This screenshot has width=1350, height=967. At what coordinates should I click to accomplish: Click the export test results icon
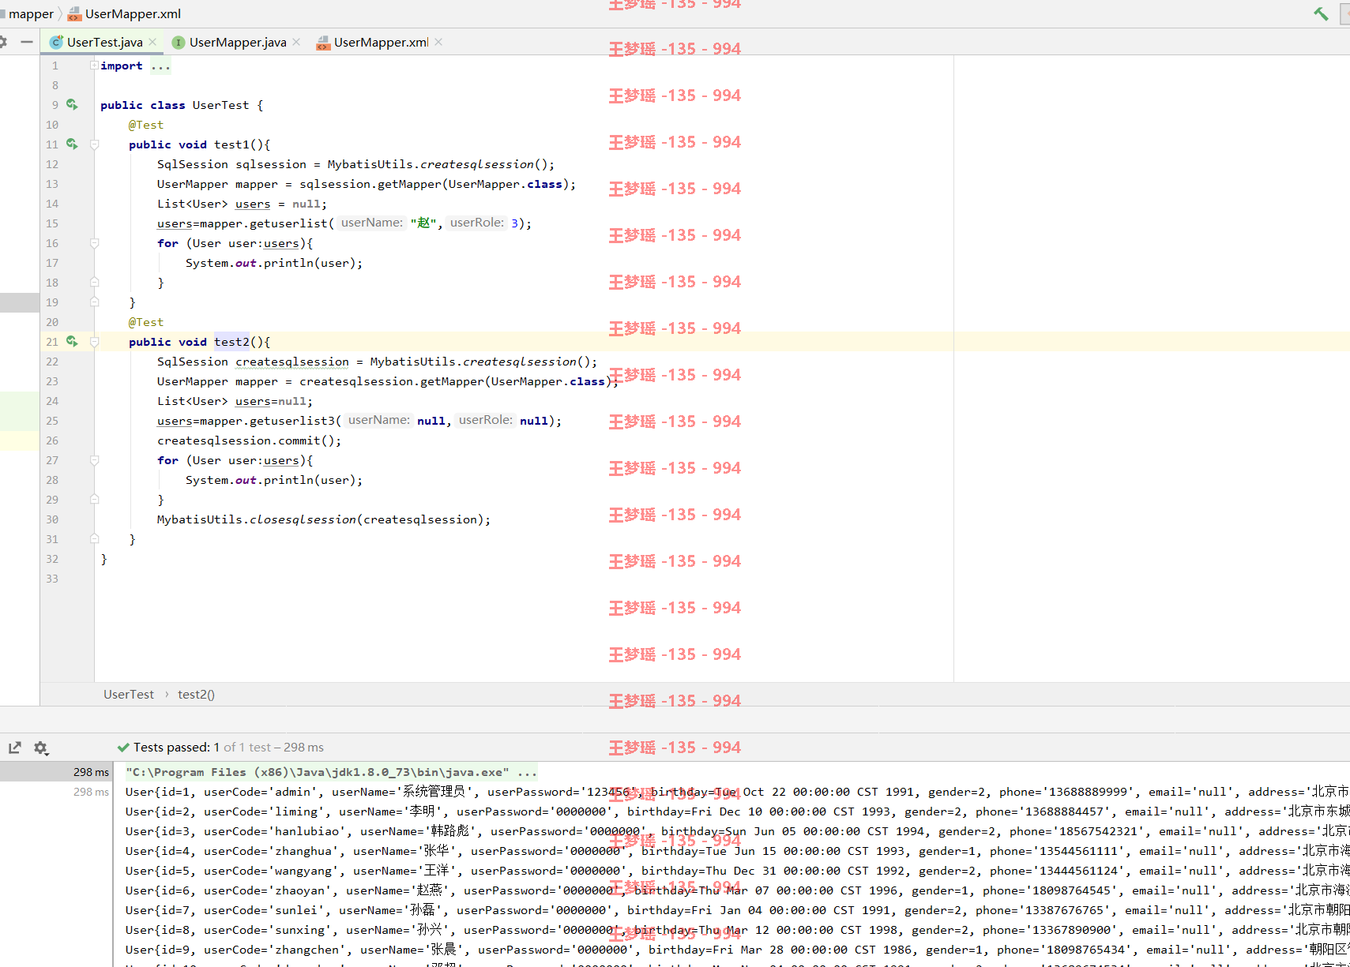point(15,748)
